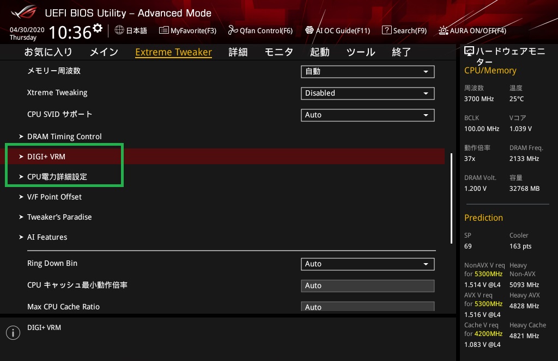
Task: Open settings via clock gear icon
Action: 98,28
